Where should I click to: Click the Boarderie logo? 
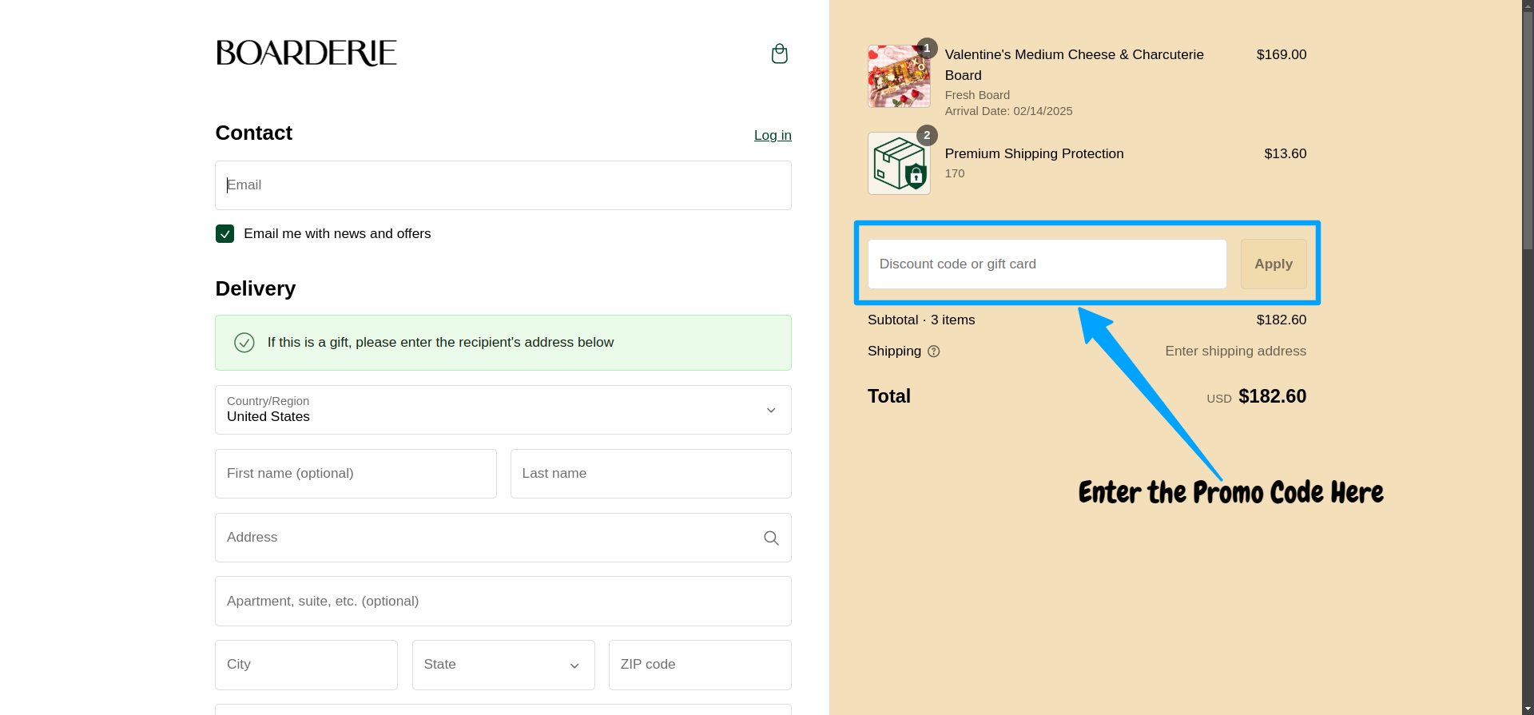pyautogui.click(x=306, y=53)
